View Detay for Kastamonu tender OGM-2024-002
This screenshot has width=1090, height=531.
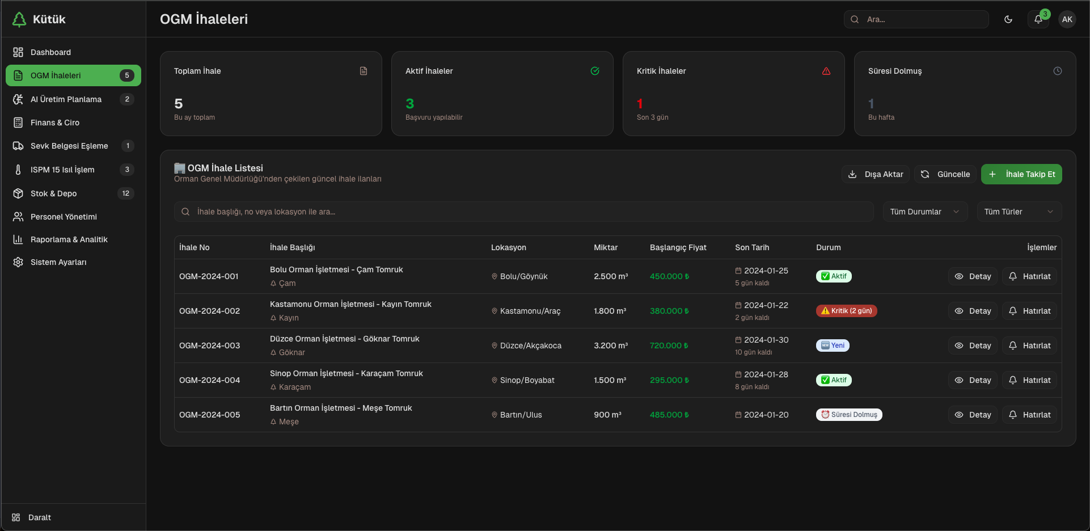coord(972,311)
